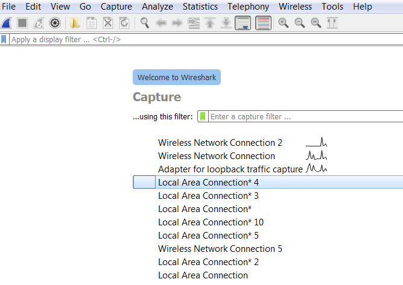
Task: Click the display filter bookmark icon
Action: click(4, 40)
